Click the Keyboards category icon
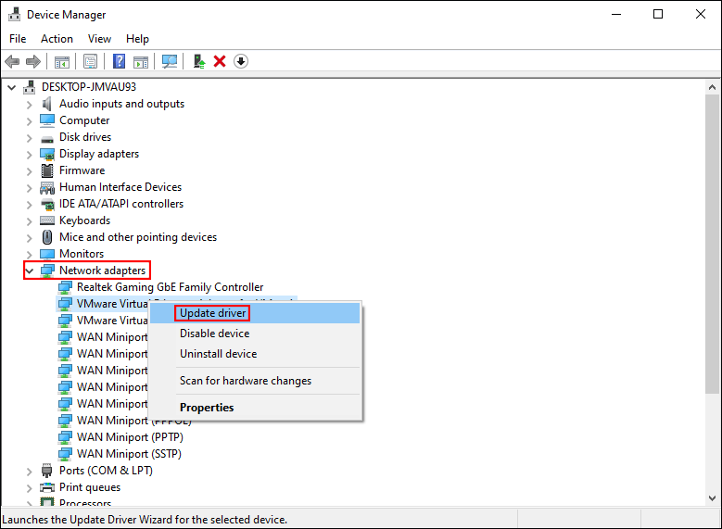 47,221
